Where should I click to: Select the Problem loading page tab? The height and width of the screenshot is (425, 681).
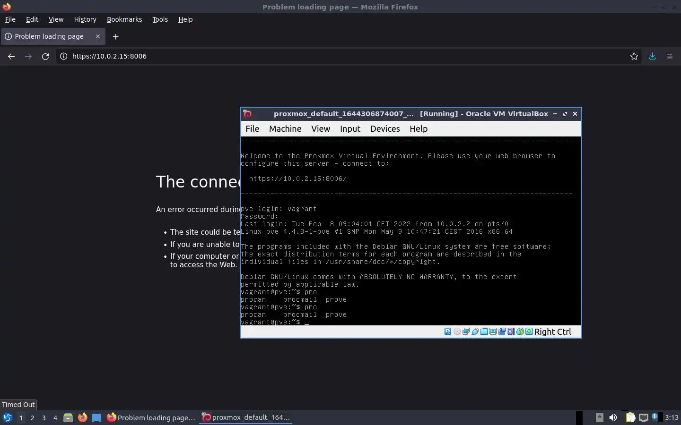pyautogui.click(x=52, y=36)
